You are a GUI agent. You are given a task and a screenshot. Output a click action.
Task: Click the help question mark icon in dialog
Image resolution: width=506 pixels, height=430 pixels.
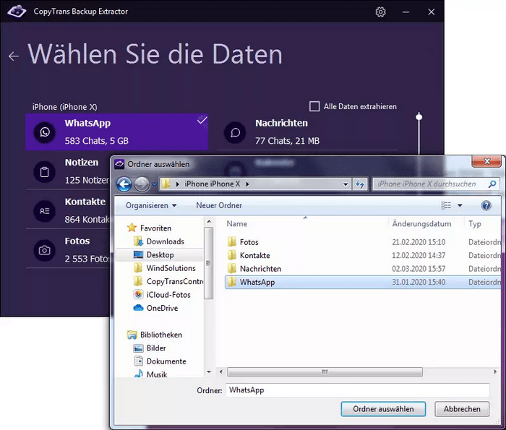point(486,205)
